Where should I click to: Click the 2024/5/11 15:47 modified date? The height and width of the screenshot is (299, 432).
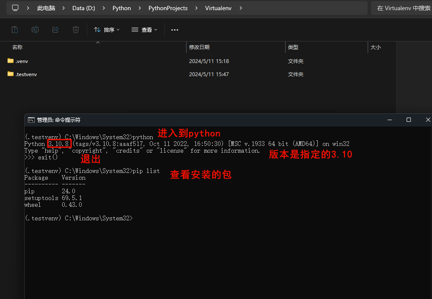point(209,74)
